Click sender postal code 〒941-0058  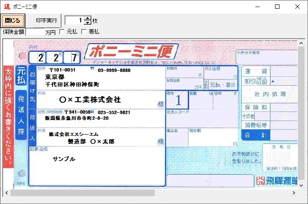tap(77, 112)
